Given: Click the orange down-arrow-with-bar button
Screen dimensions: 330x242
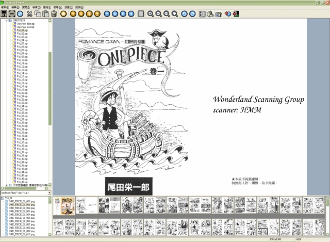Looking at the screenshot, I should 97,14.
